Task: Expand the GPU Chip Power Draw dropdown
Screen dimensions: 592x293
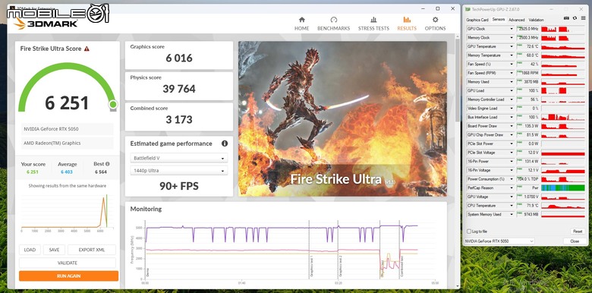Action: pyautogui.click(x=512, y=135)
